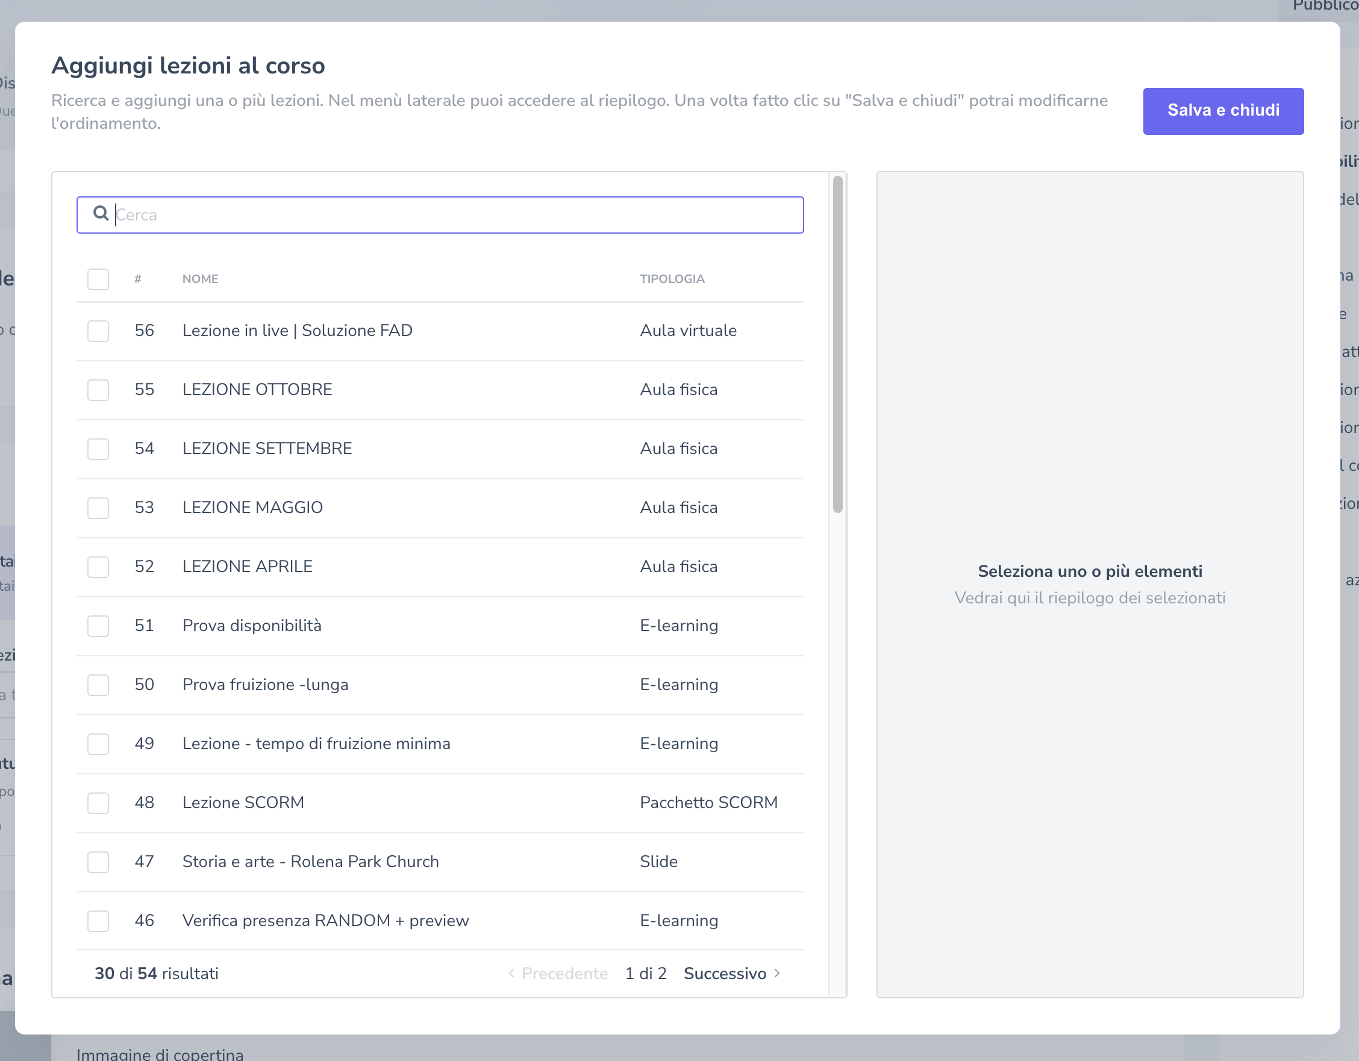Toggle the select-all header checkbox
The height and width of the screenshot is (1061, 1359).
coord(98,279)
